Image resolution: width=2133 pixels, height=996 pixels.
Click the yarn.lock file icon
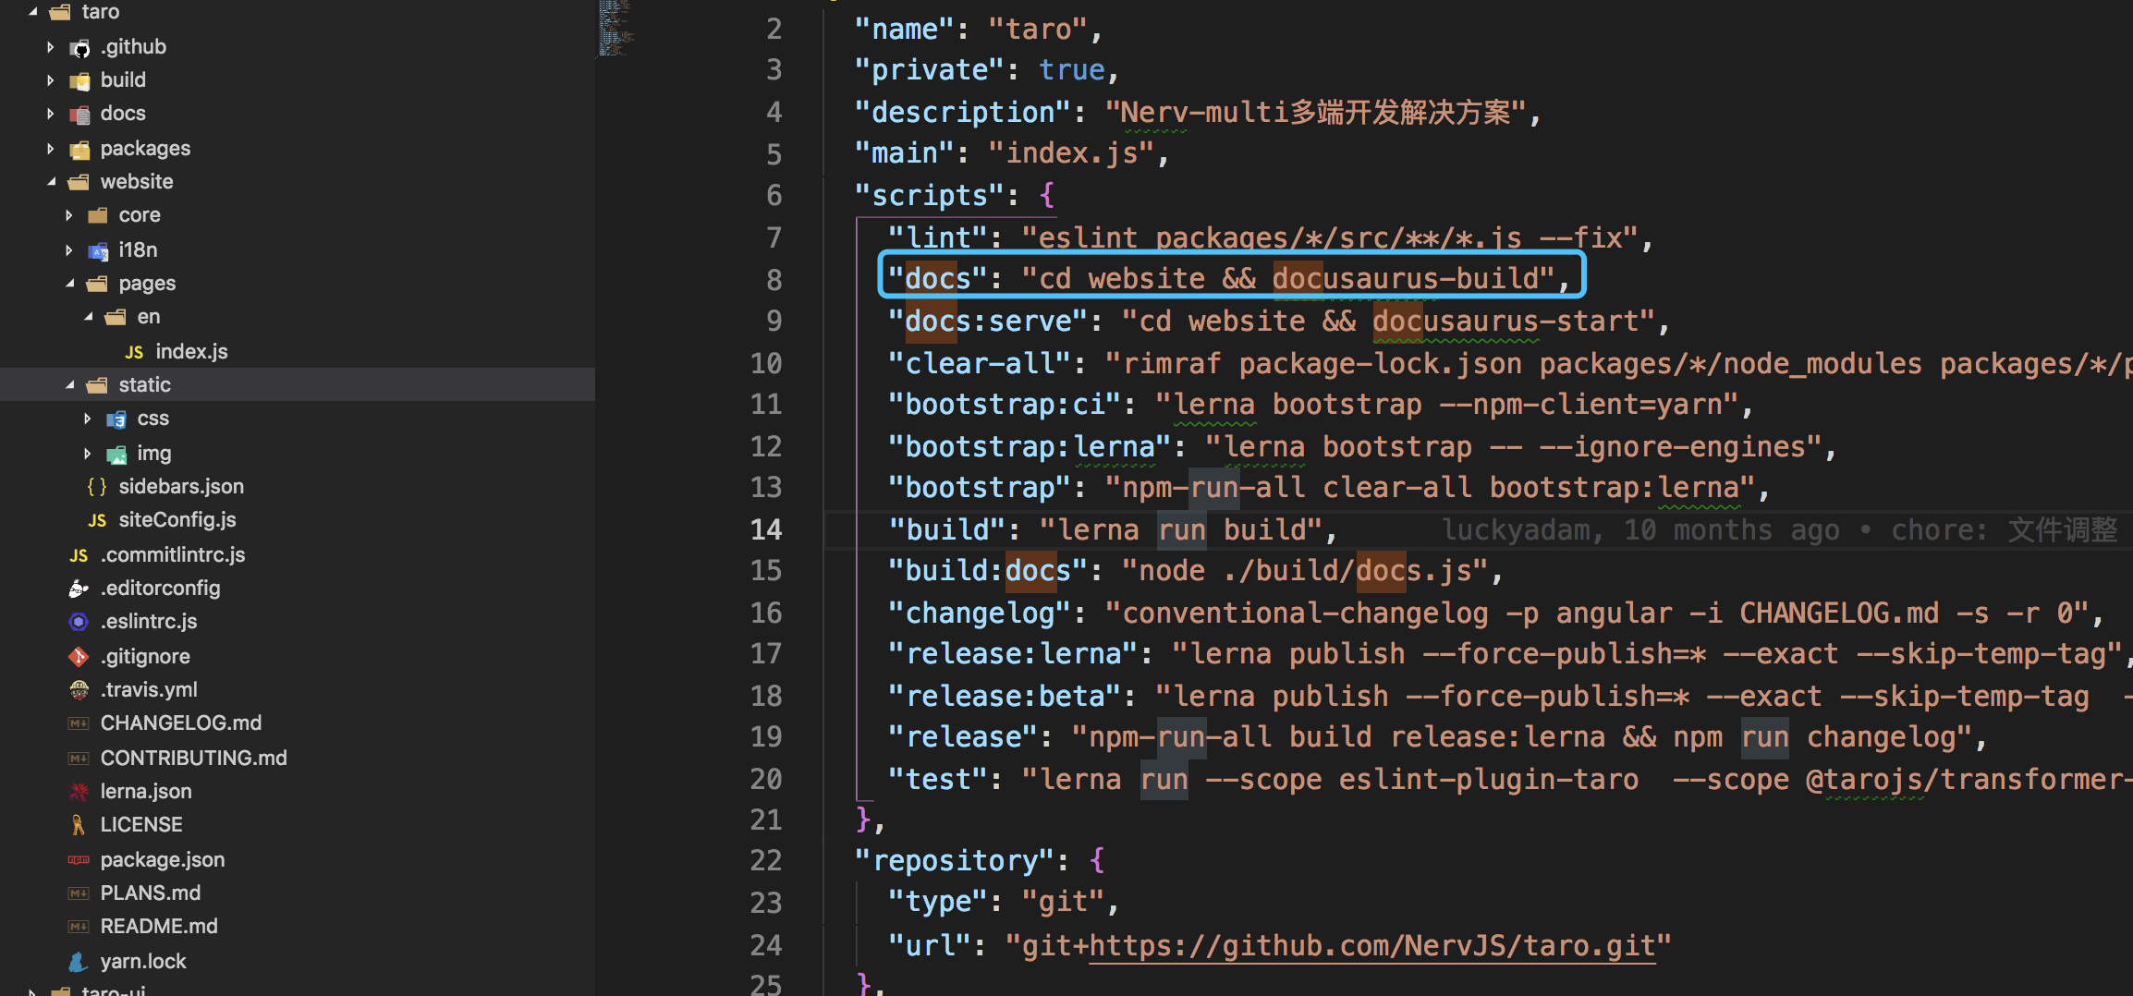[79, 962]
